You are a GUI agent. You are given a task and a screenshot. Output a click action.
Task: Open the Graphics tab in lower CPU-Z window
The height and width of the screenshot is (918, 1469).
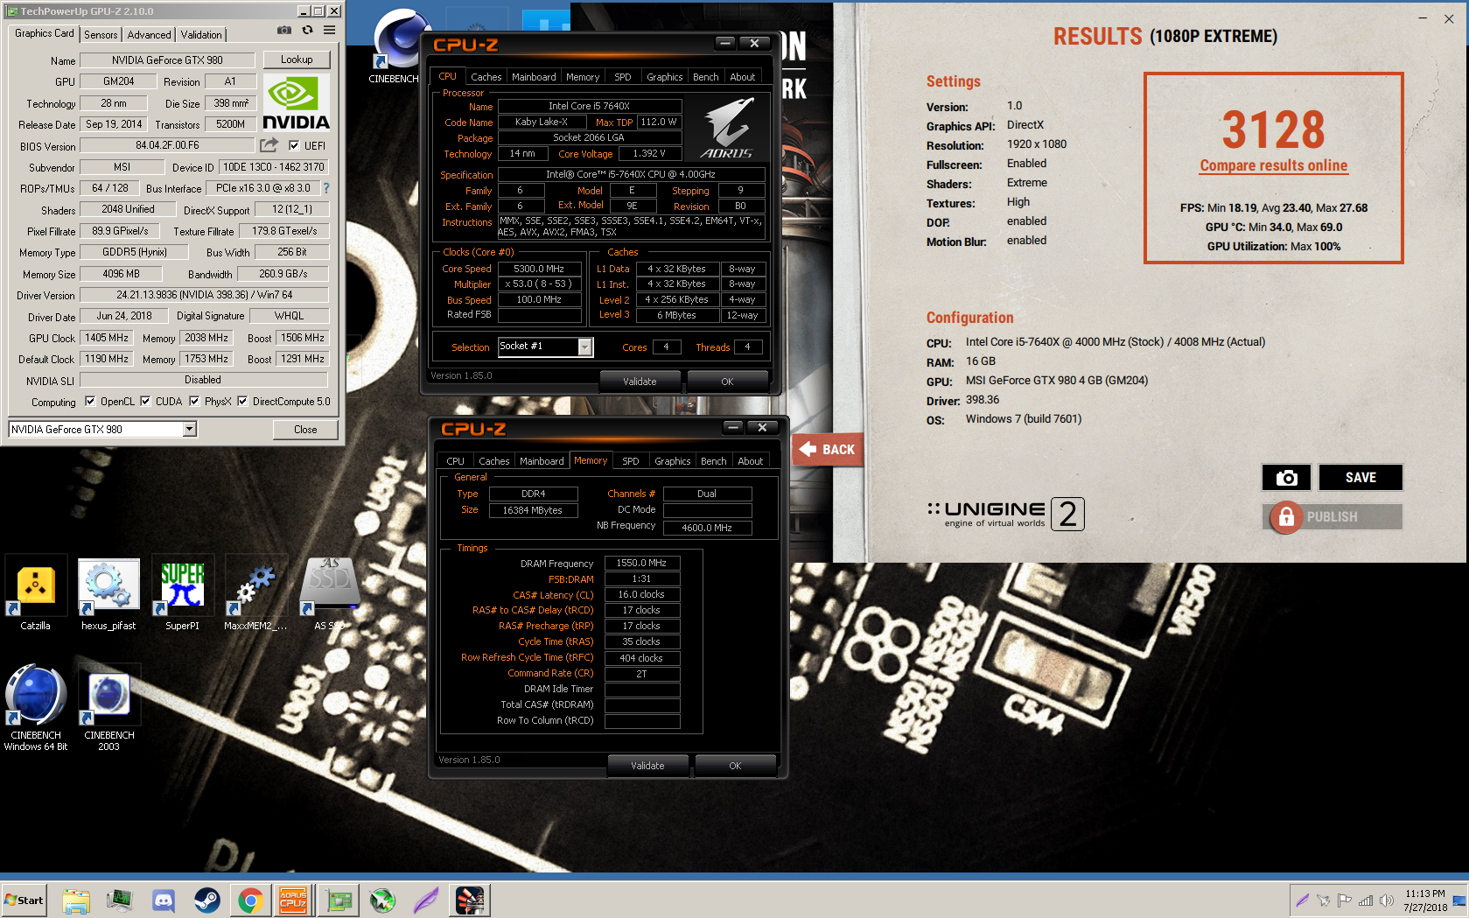[673, 461]
